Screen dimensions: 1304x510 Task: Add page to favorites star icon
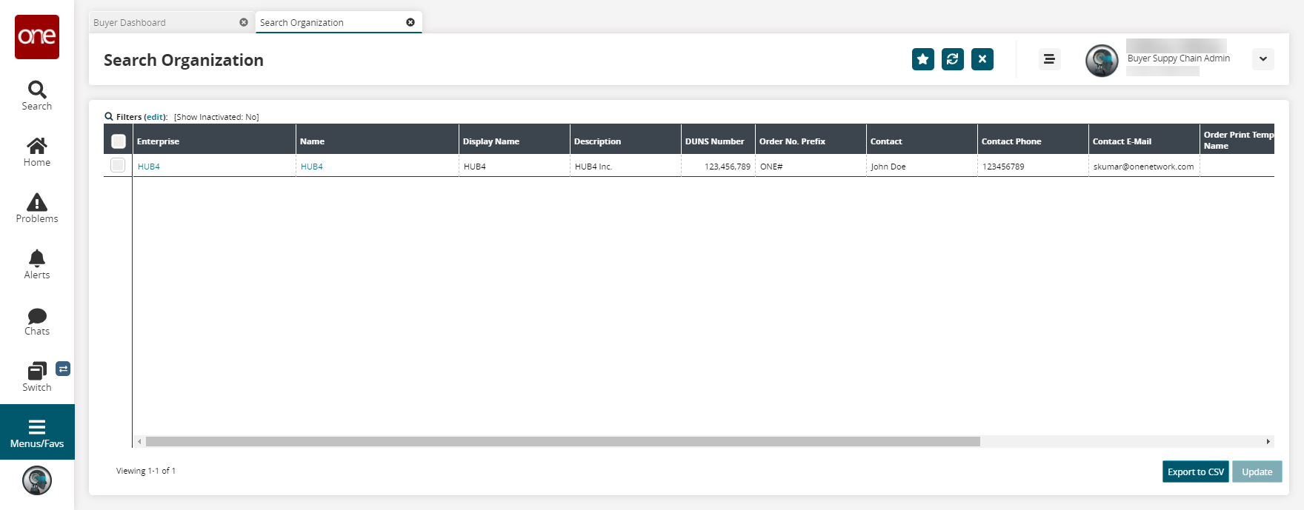pos(922,59)
